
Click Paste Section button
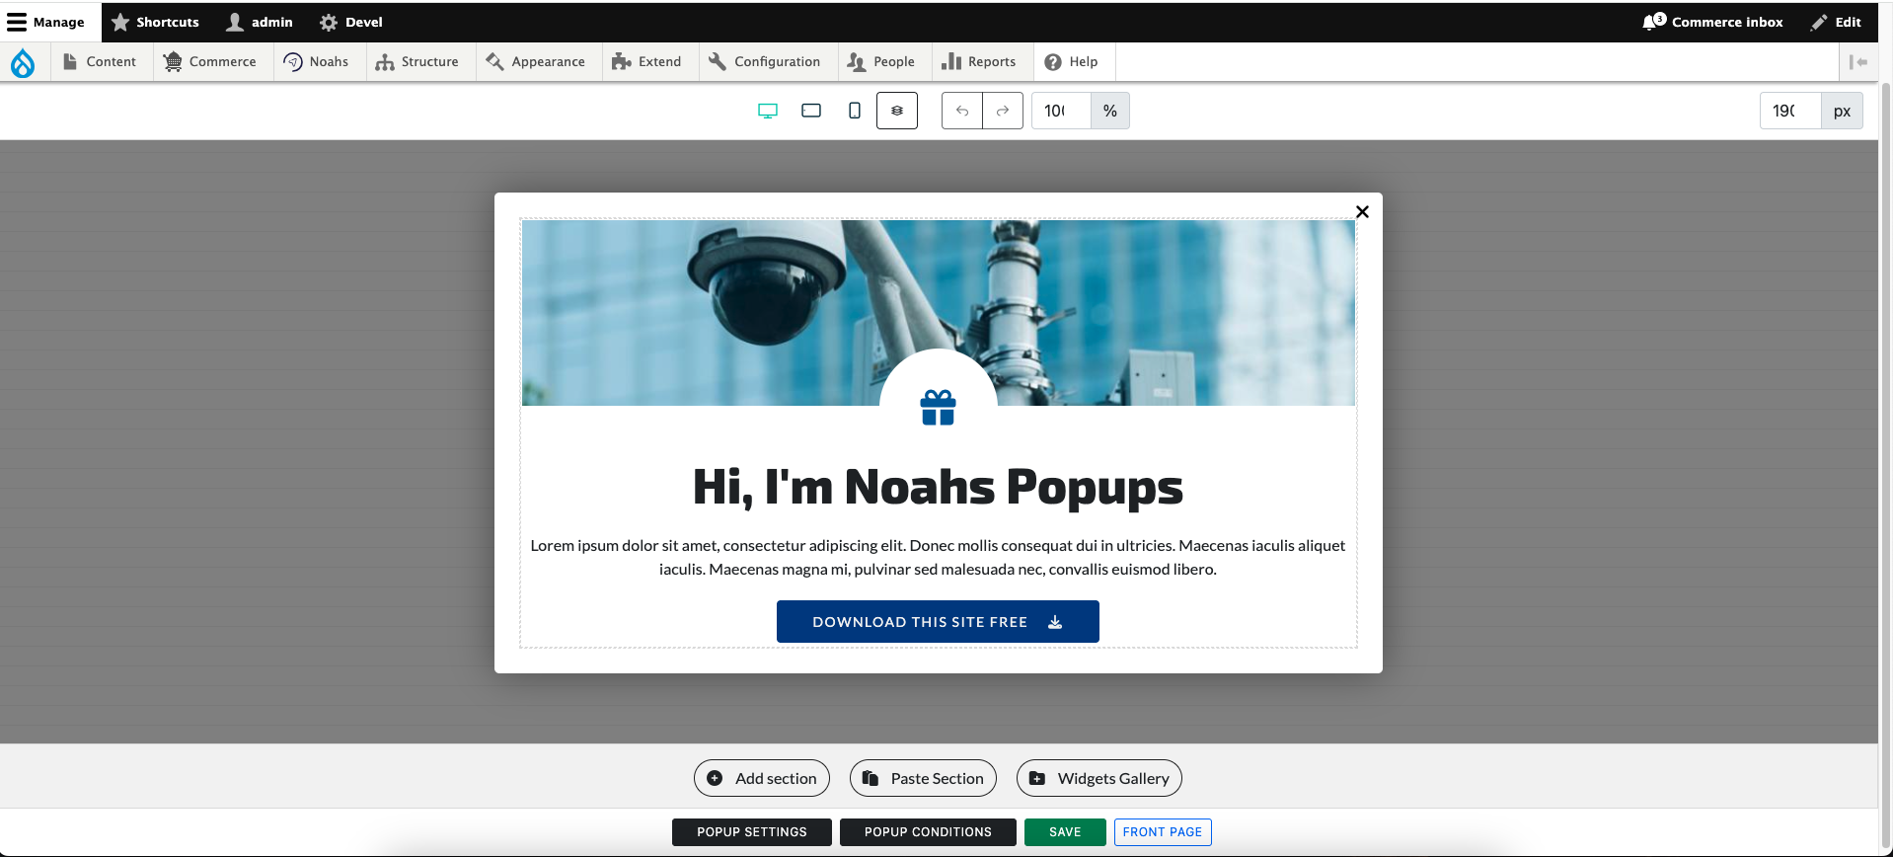[923, 778]
